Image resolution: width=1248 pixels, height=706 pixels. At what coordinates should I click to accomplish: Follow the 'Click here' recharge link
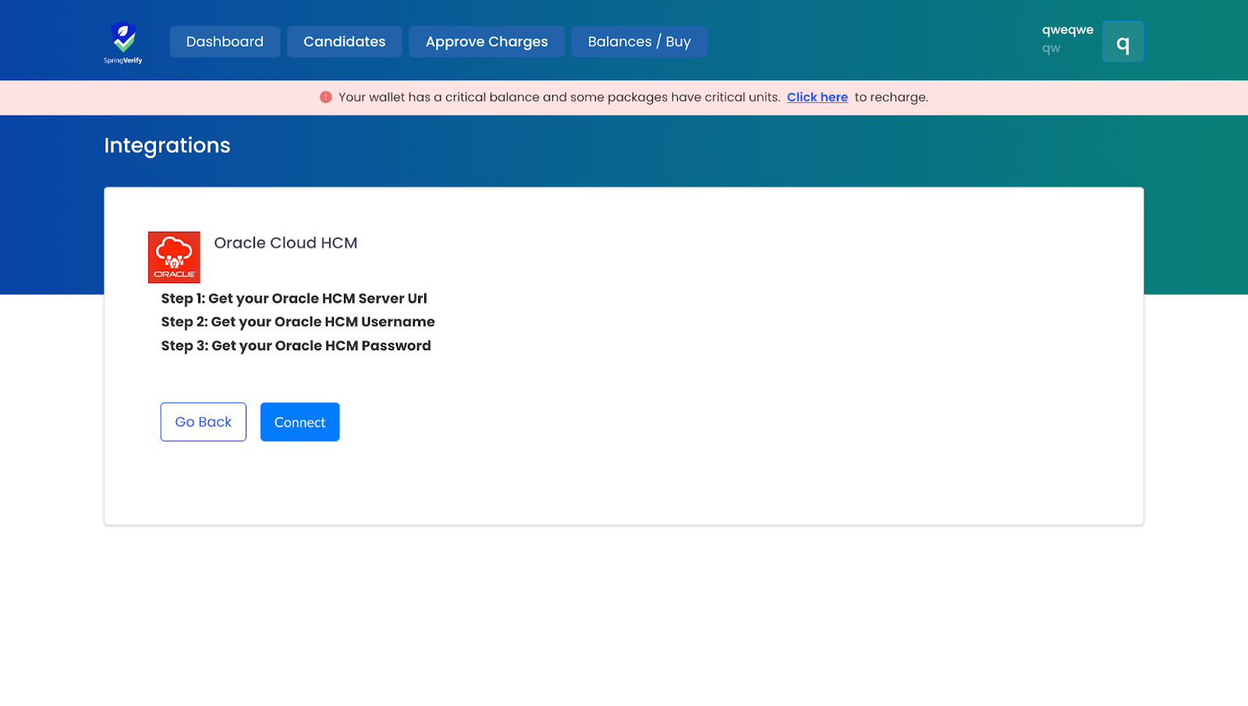pos(817,97)
